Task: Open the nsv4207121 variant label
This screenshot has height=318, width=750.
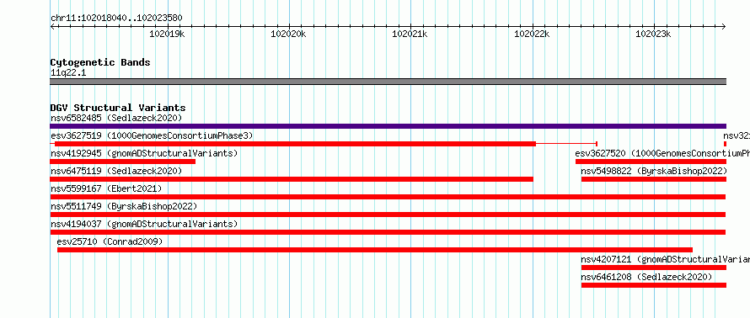Action: (666, 259)
